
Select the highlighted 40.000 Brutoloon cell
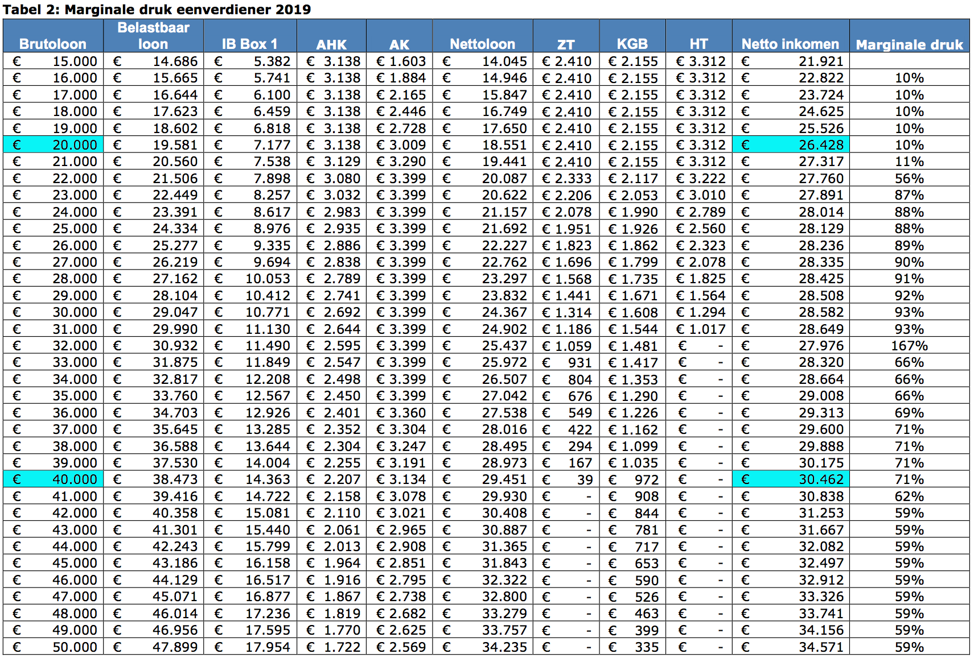(53, 479)
